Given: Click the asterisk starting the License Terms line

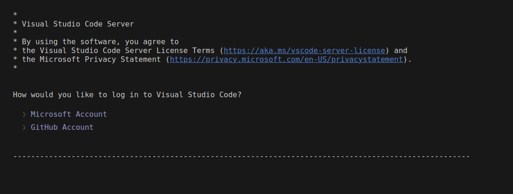Looking at the screenshot, I should 15,51.
